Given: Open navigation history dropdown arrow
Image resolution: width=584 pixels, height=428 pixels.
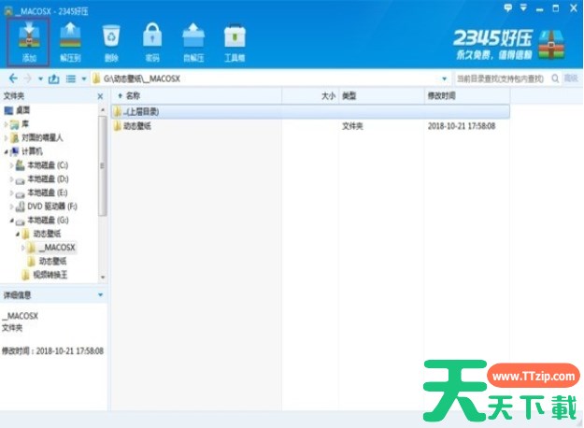Looking at the screenshot, I should 40,79.
